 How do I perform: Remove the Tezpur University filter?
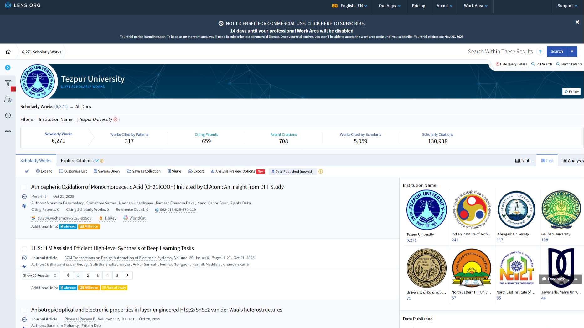(x=116, y=119)
